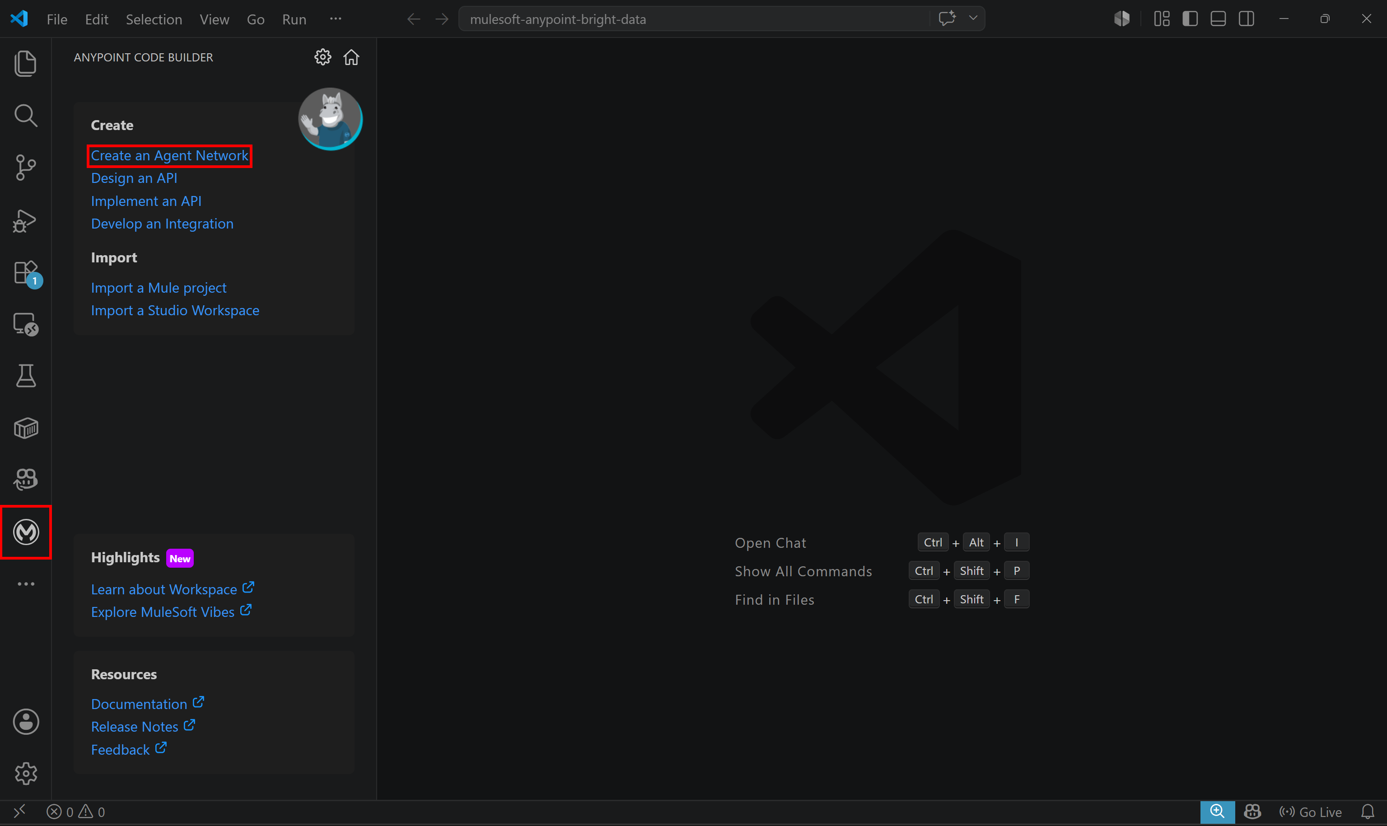This screenshot has height=826, width=1387.
Task: Open the MuleSoft Anypoint Code Builder icon
Action: click(26, 532)
